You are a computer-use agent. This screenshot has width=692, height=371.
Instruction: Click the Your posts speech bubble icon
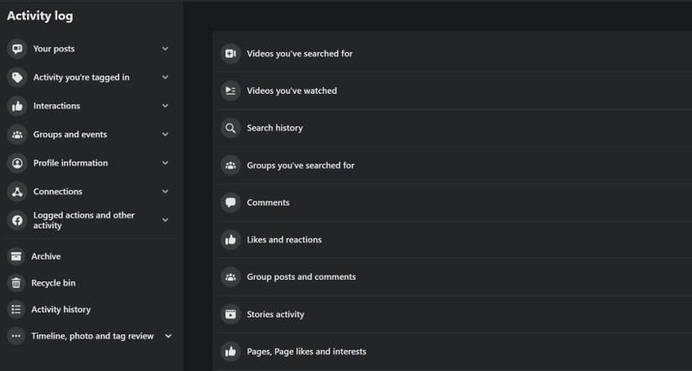pyautogui.click(x=18, y=49)
